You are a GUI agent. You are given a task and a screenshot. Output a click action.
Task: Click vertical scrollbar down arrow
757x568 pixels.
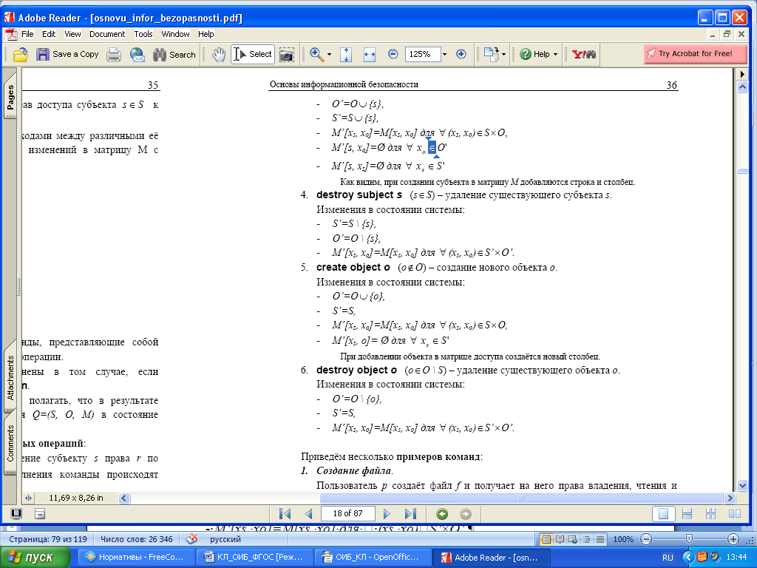[x=743, y=485]
